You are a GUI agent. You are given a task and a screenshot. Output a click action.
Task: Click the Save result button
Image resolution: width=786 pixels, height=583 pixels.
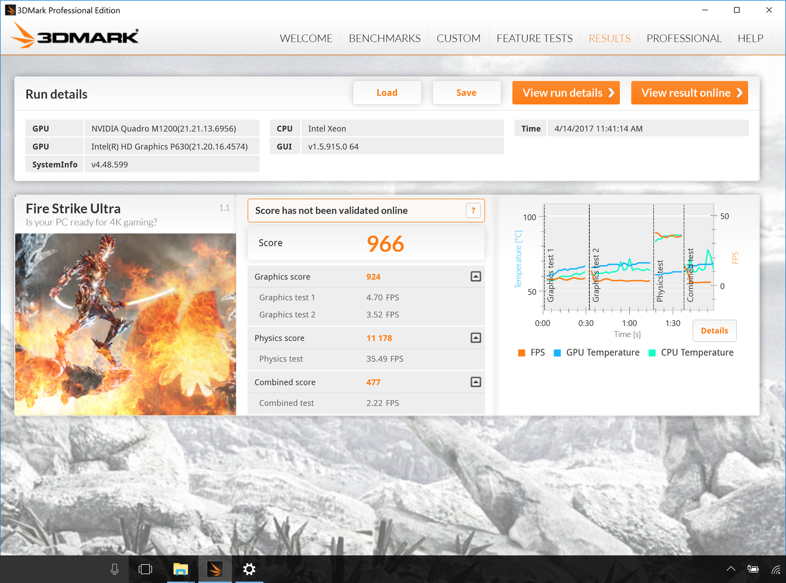[466, 93]
